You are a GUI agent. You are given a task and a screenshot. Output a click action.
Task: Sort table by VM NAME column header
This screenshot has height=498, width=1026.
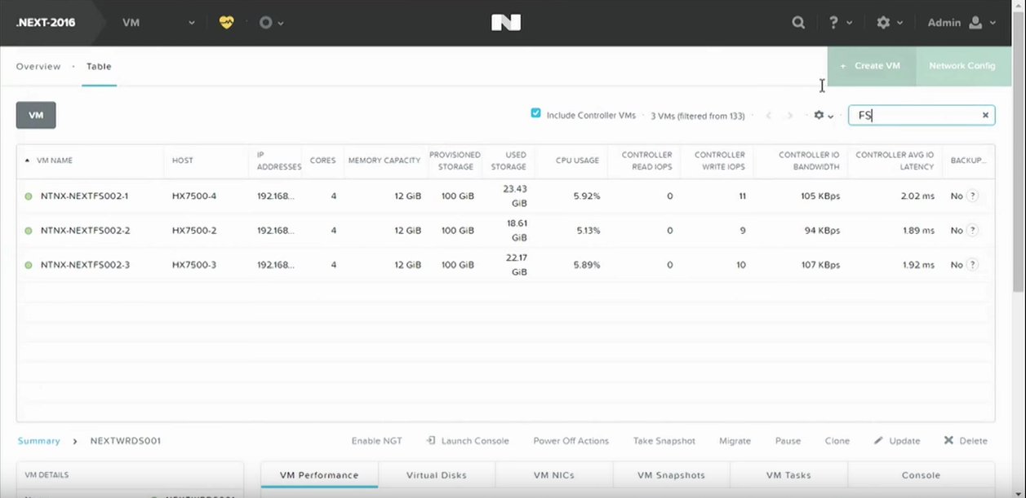click(56, 161)
